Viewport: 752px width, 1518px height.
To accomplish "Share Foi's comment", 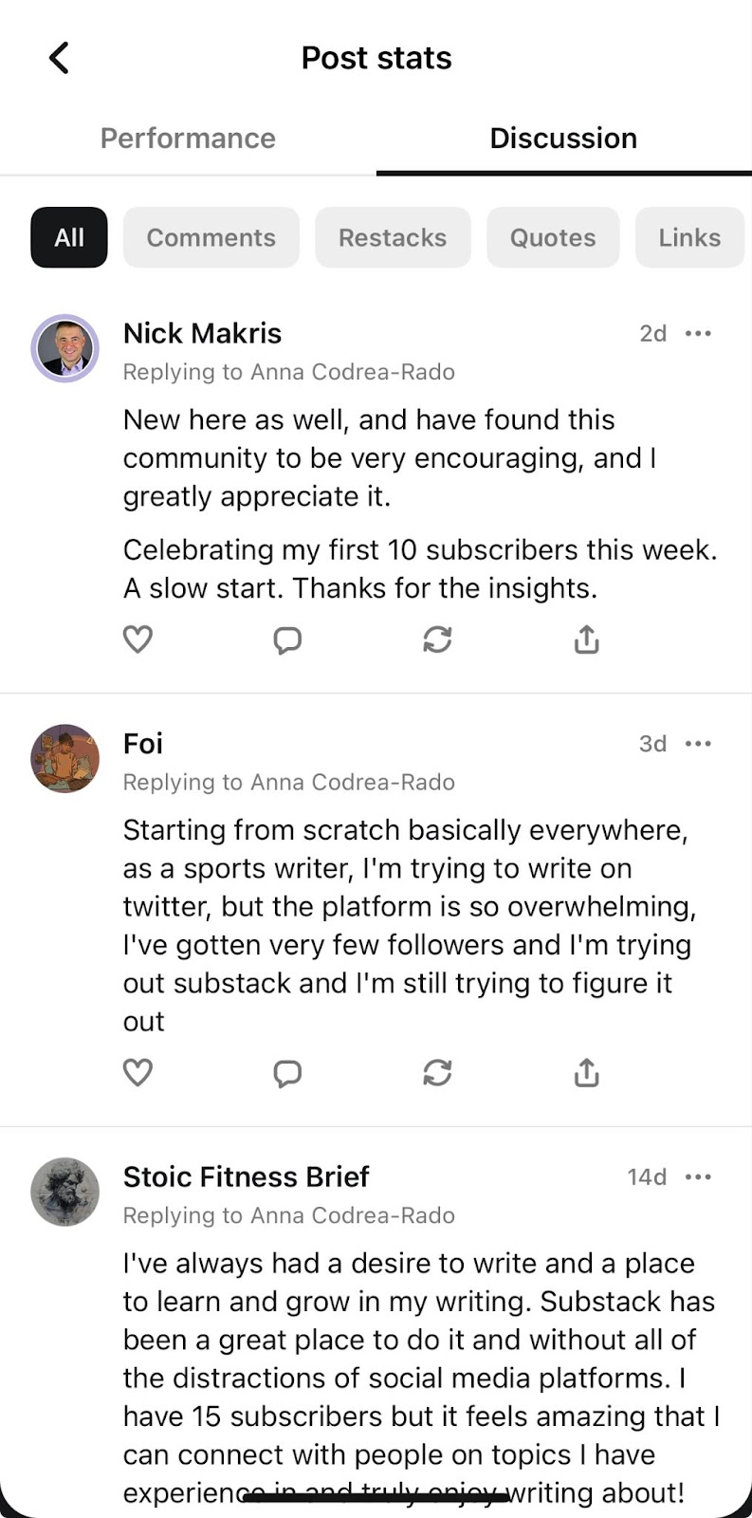I will click(587, 1073).
